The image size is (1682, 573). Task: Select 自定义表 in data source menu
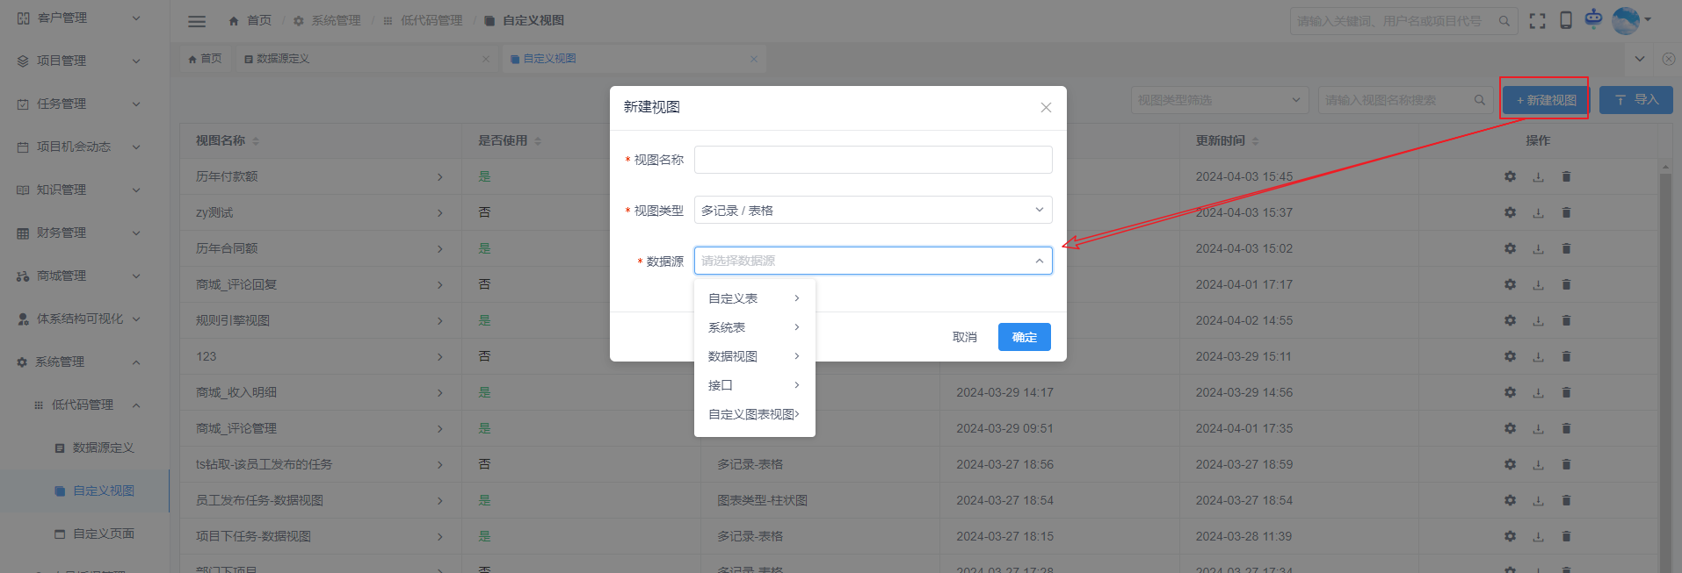coord(755,298)
